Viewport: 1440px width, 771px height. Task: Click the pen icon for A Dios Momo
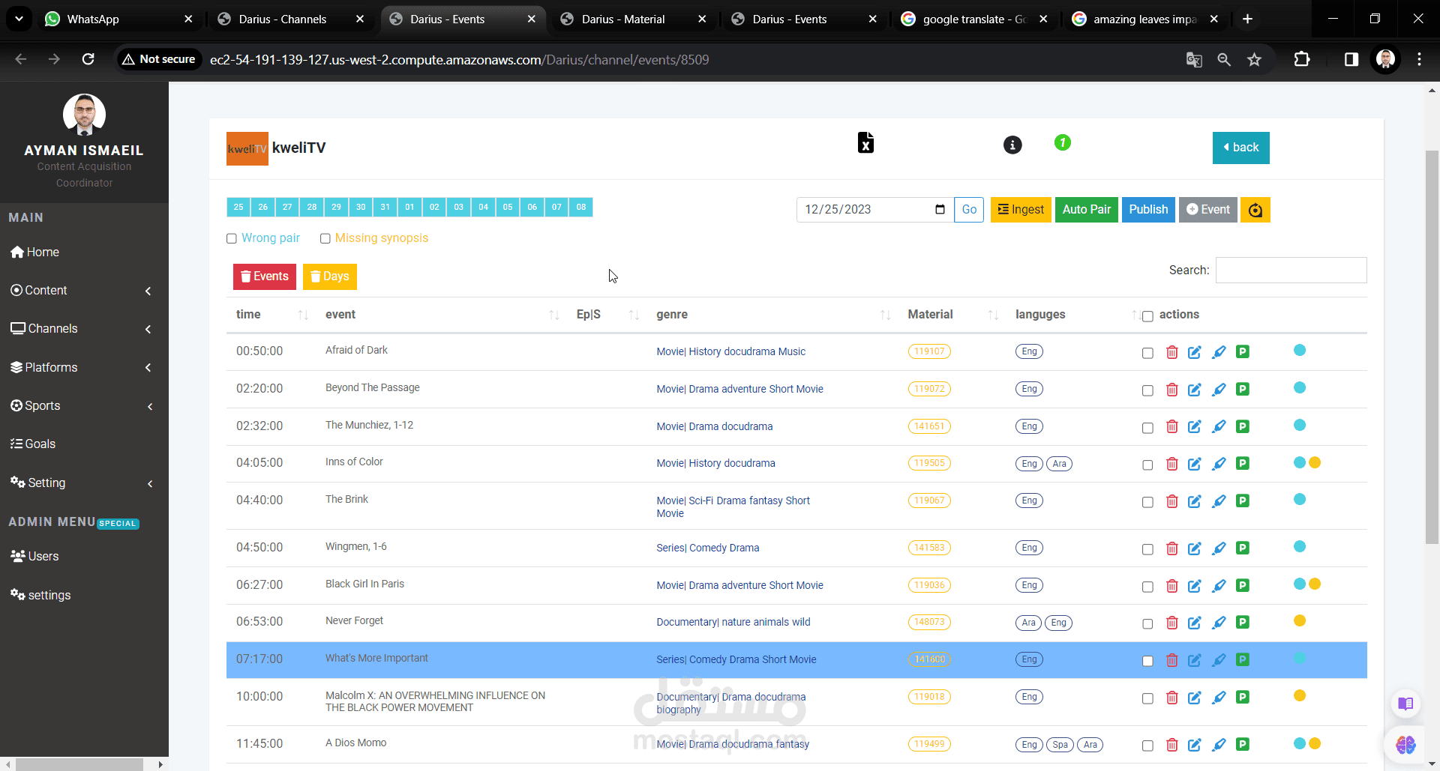tap(1219, 745)
